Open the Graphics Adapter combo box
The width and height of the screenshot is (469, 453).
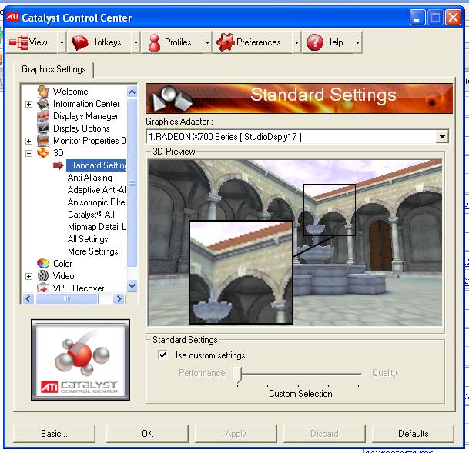(x=297, y=137)
